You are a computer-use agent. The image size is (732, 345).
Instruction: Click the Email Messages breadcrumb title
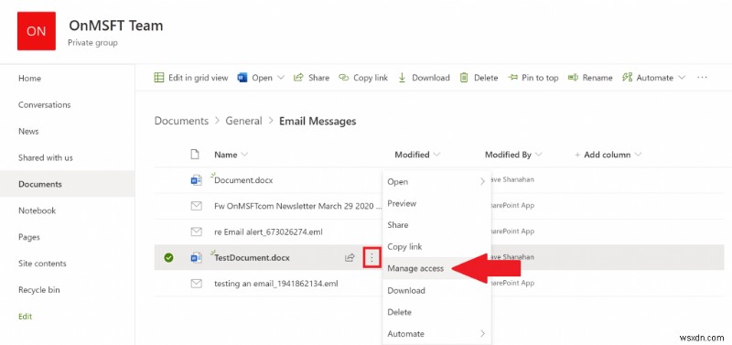click(x=318, y=121)
